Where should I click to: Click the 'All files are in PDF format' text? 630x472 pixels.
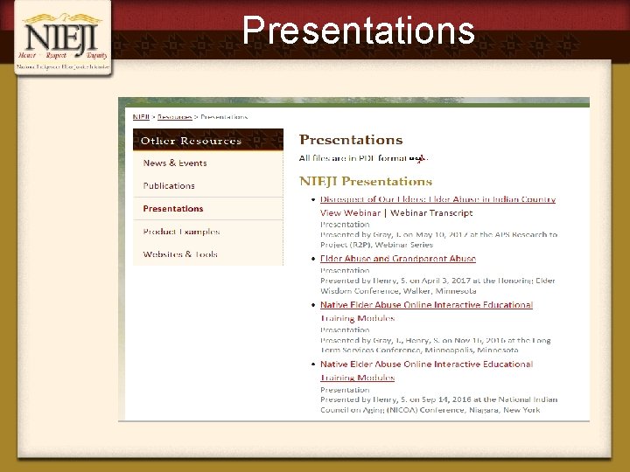353,158
